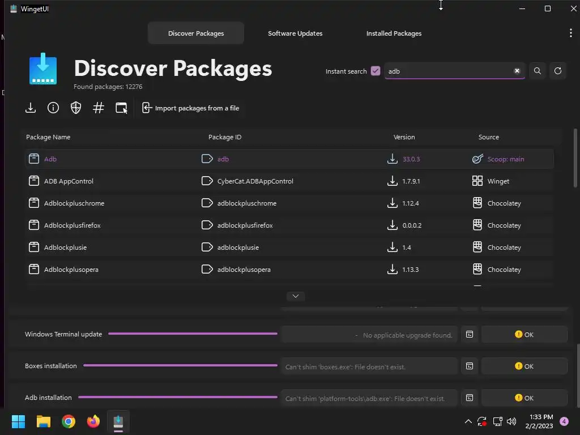Collapse operations panel with chevron button
The width and height of the screenshot is (580, 435).
(296, 296)
